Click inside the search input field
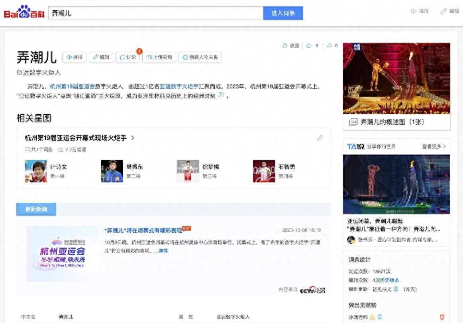The width and height of the screenshot is (463, 323). (x=155, y=13)
